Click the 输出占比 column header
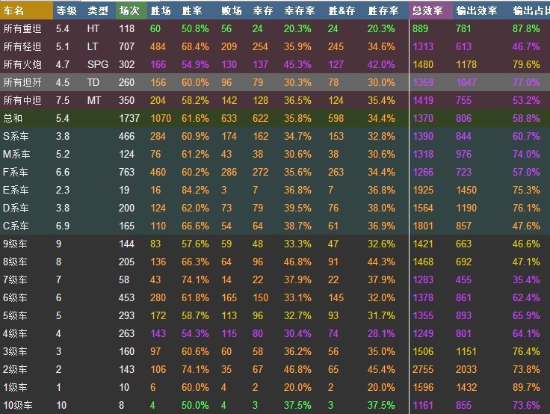550x414 pixels. [528, 10]
